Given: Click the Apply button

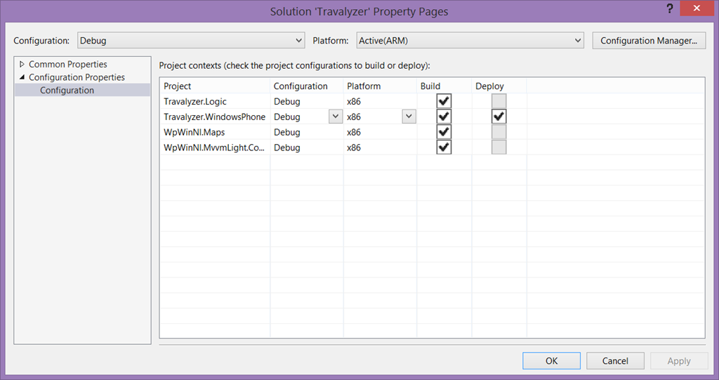Looking at the screenshot, I should click(679, 361).
